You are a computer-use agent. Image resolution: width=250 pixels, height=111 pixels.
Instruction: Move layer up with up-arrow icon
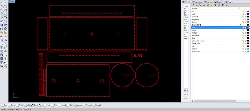point(204,5)
